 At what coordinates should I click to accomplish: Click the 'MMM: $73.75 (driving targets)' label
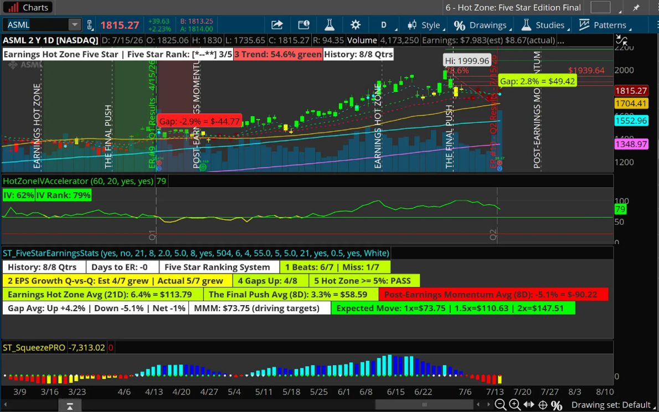259,308
